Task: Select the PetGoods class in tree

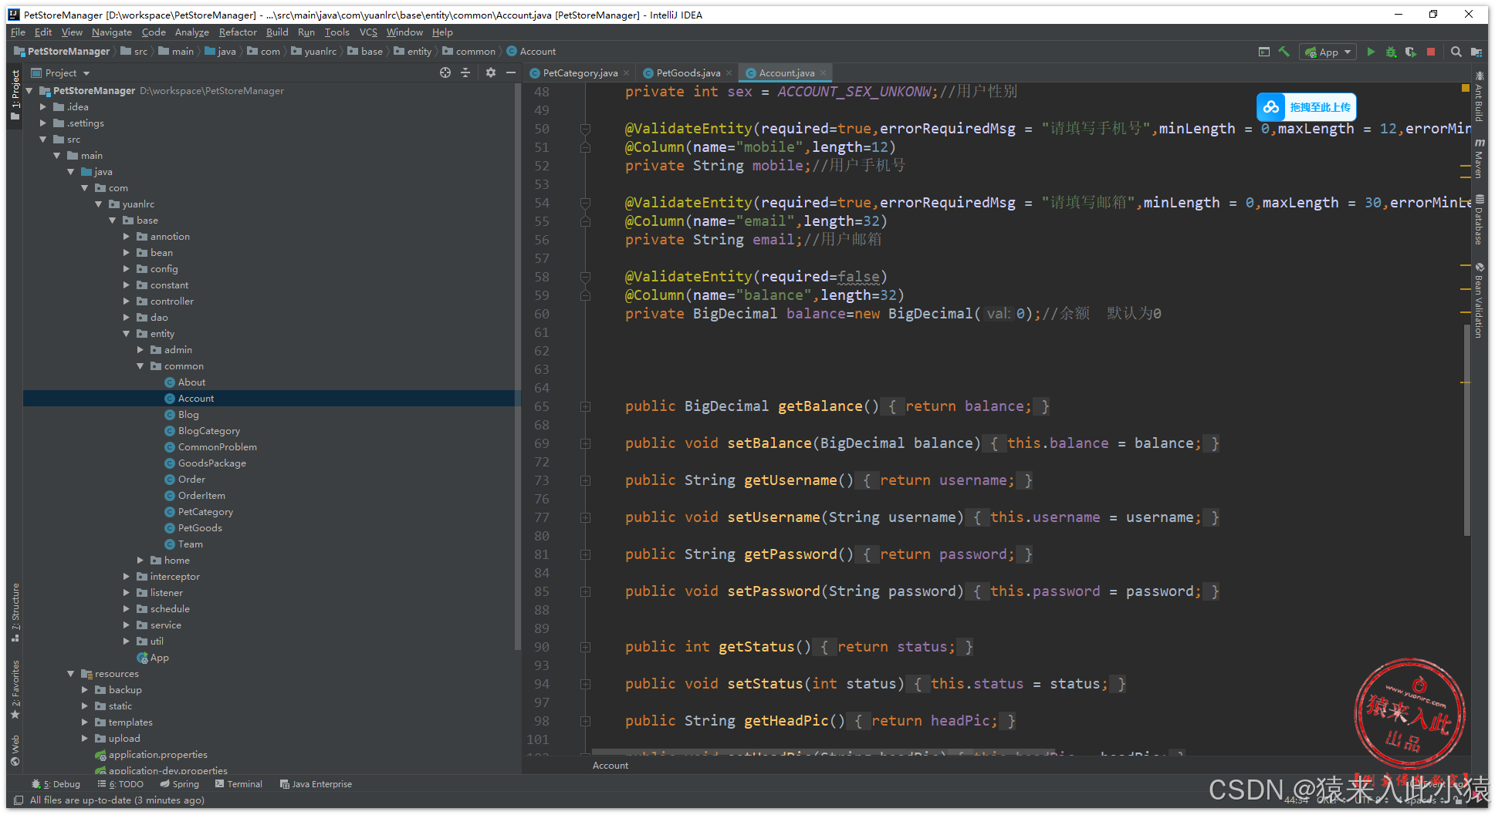Action: click(x=200, y=528)
